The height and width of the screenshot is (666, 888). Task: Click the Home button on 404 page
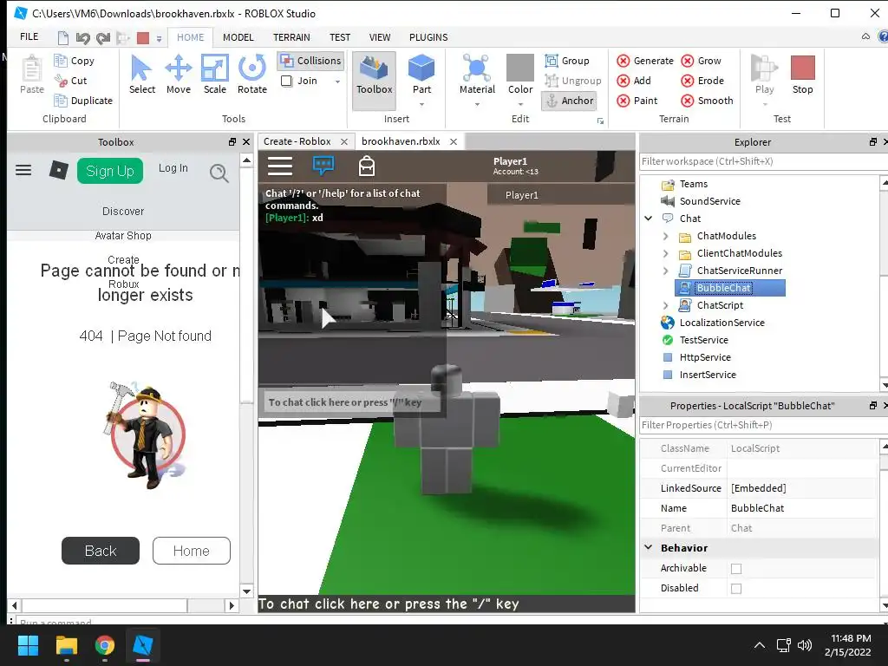click(x=192, y=551)
